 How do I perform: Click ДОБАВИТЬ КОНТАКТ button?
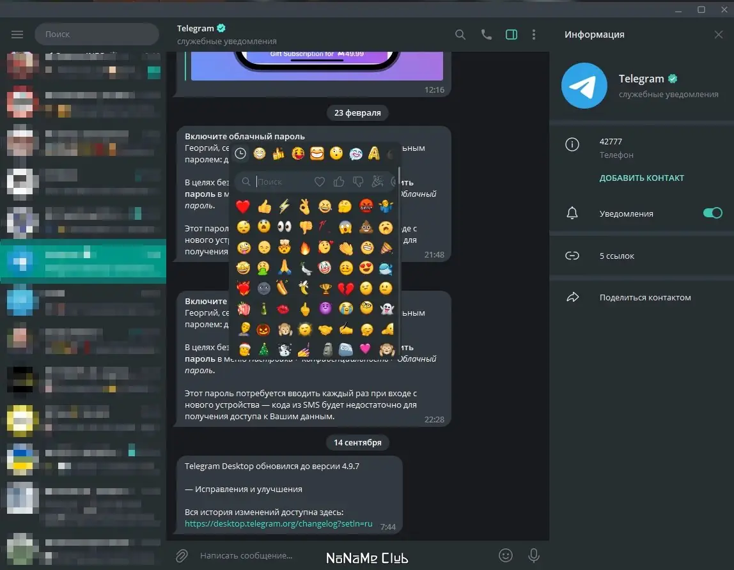[x=641, y=178]
